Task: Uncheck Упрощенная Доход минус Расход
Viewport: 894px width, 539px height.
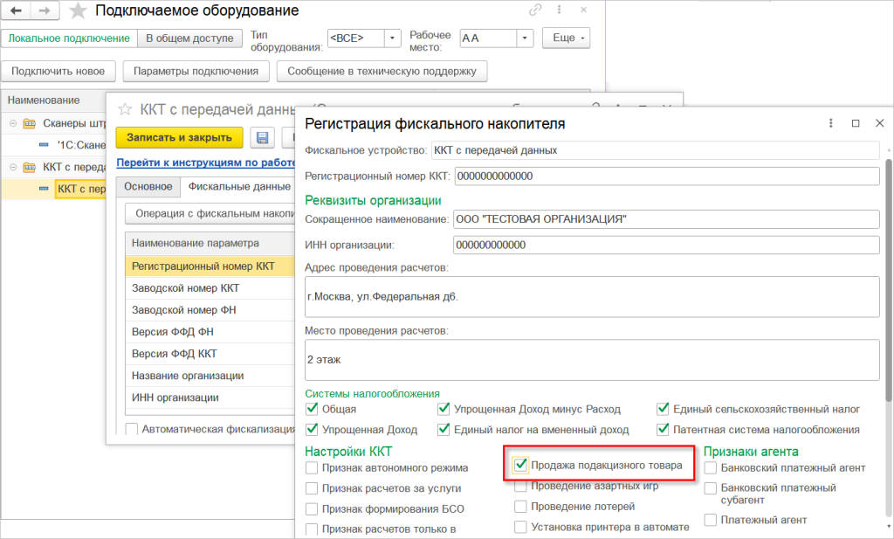Action: click(x=444, y=409)
